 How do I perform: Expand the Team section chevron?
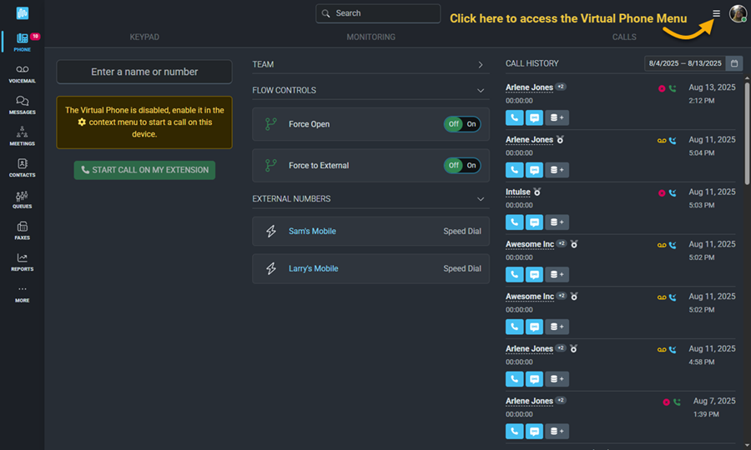tap(481, 64)
